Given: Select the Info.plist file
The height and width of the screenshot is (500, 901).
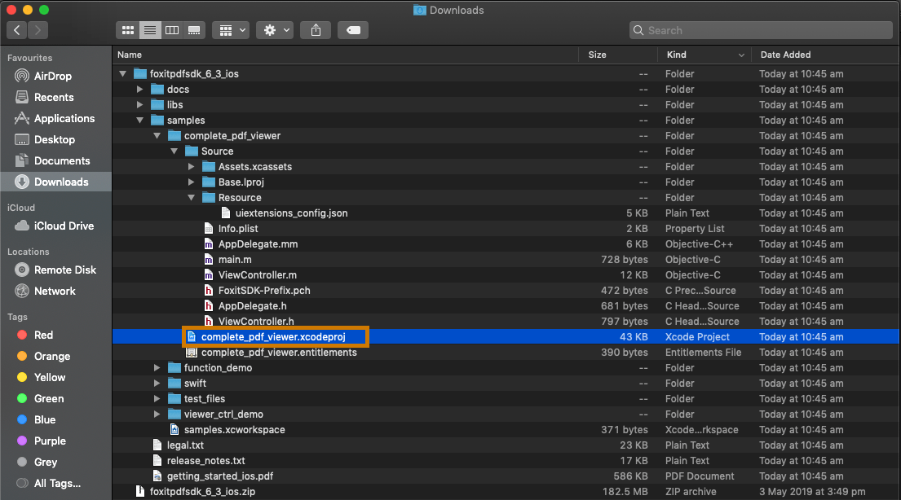Looking at the screenshot, I should 506,229.
